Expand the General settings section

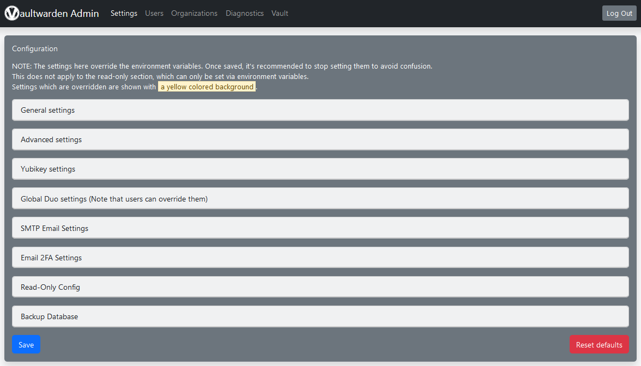point(320,109)
